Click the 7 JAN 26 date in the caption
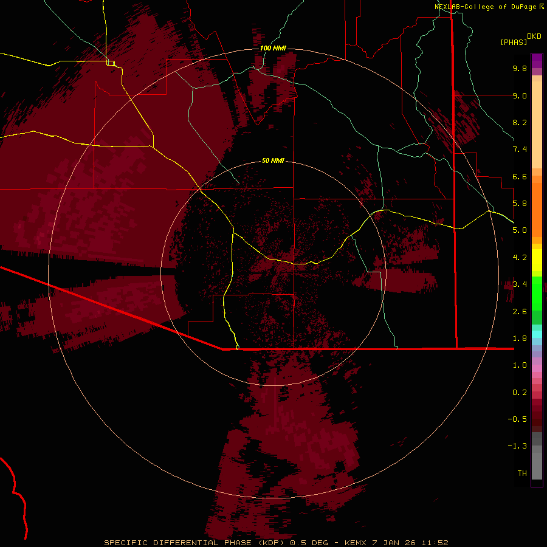547x547 pixels. click(x=394, y=543)
